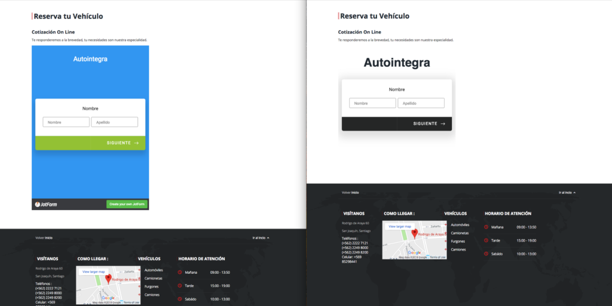Click clock icon beside Mañana, right page
Viewport: 612px width, 306px height.
pyautogui.click(x=486, y=227)
